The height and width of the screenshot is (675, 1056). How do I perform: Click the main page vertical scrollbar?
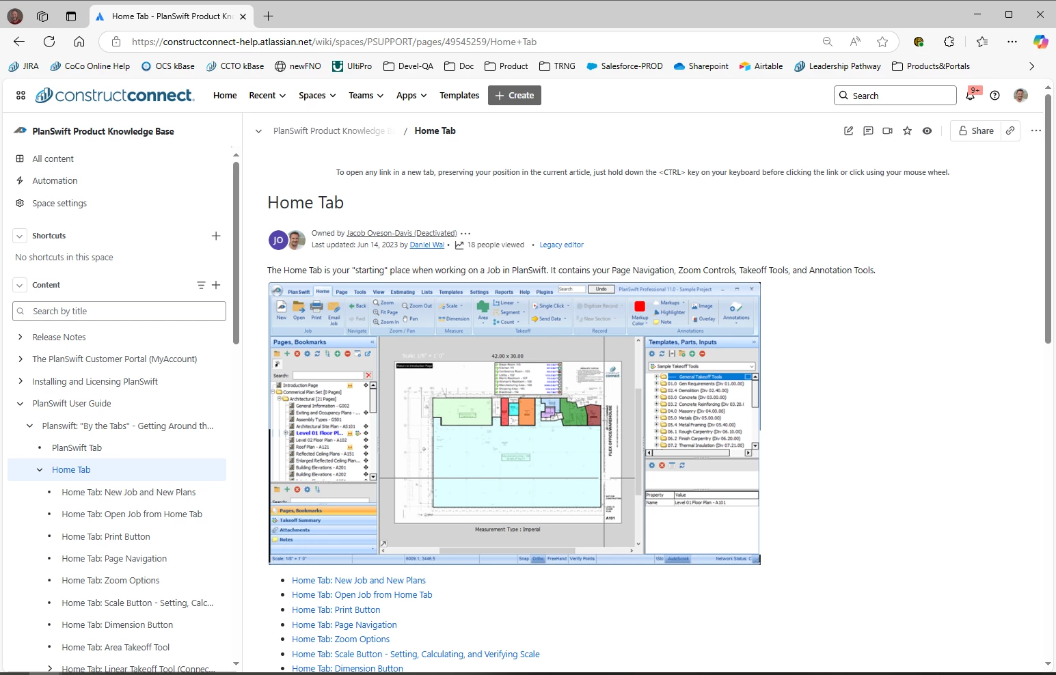coord(1048,219)
